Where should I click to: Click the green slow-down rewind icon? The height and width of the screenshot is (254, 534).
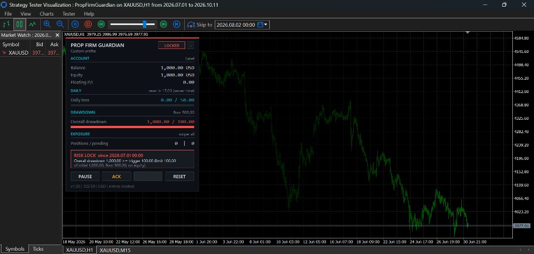click(x=101, y=25)
